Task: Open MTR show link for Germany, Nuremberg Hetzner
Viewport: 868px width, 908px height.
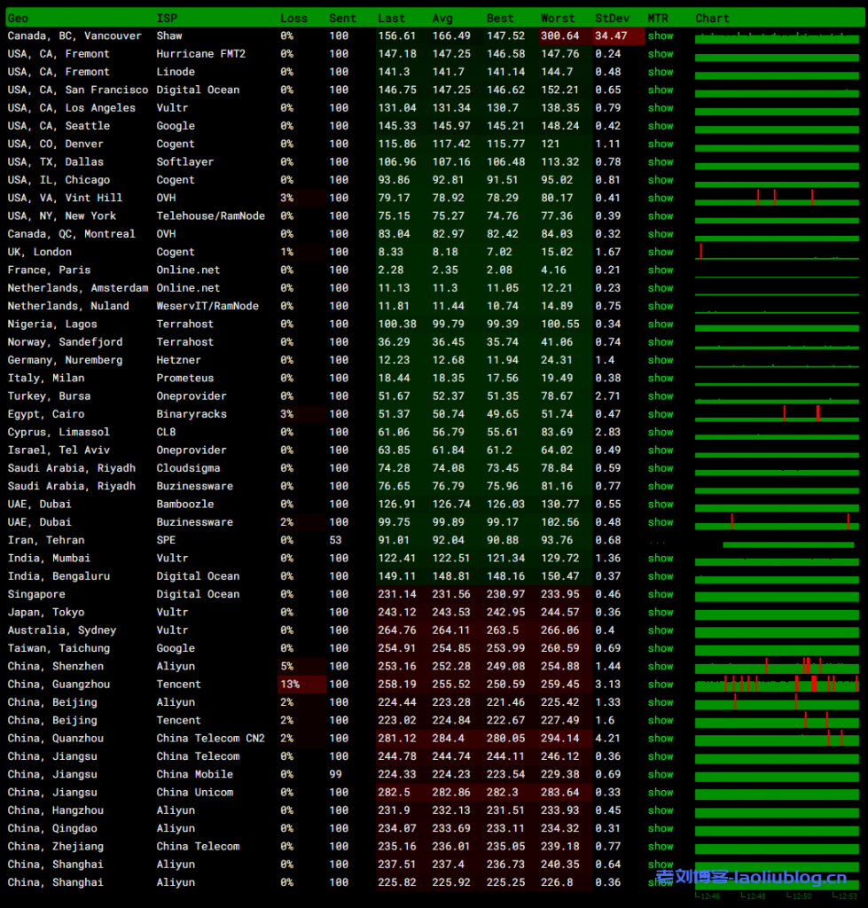Action: [660, 360]
